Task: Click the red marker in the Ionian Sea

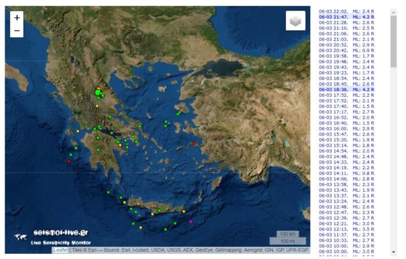Action: click(68, 162)
